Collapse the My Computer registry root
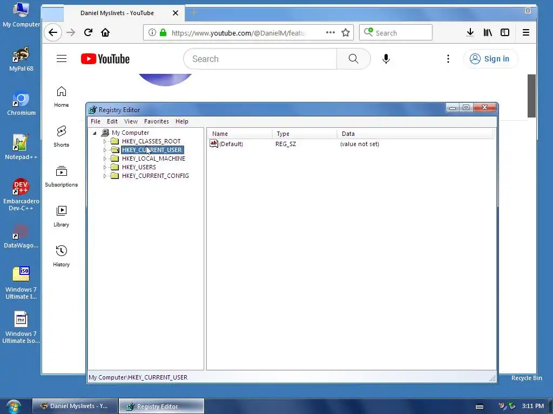 pyautogui.click(x=95, y=133)
